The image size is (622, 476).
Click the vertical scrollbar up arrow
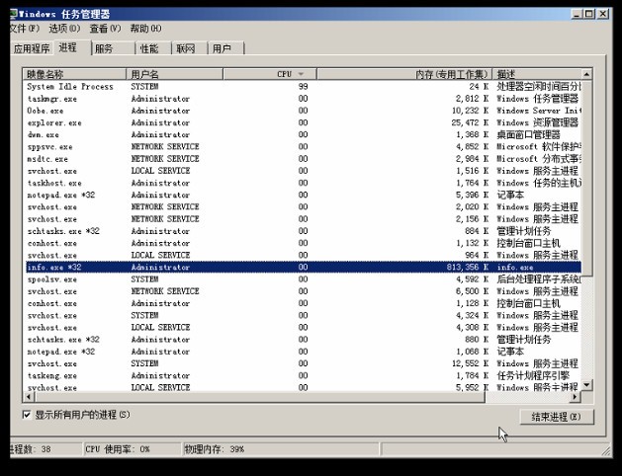tap(586, 74)
